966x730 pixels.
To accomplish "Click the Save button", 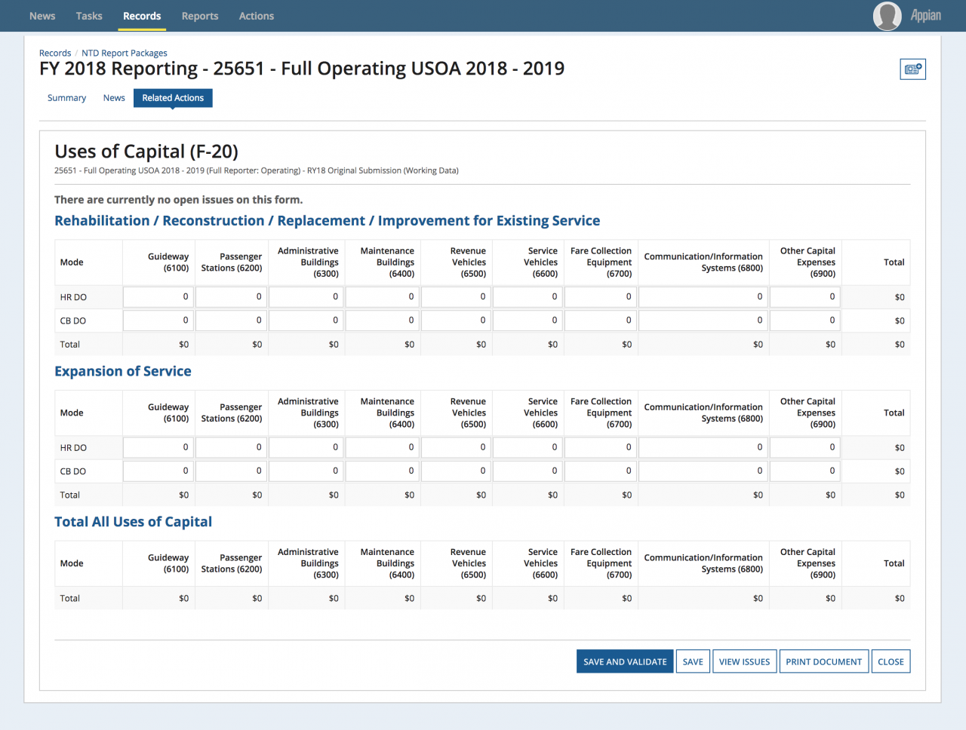I will (693, 661).
